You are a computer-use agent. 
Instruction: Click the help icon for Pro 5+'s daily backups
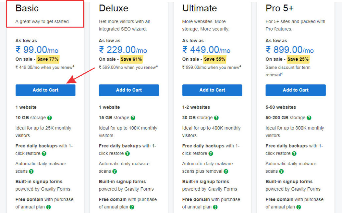294,153
